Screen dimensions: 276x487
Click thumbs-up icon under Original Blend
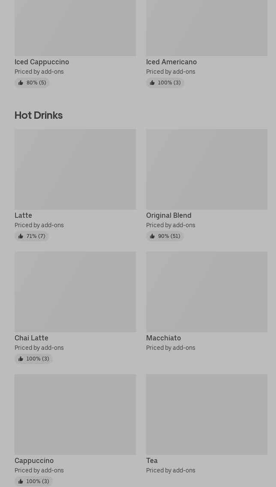(x=152, y=236)
